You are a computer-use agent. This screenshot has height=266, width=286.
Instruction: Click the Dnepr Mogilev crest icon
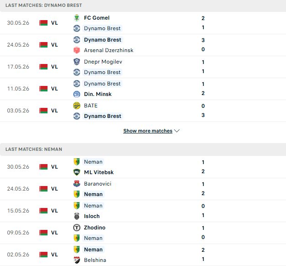pyautogui.click(x=77, y=62)
